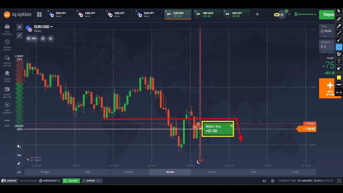Image resolution: width=343 pixels, height=193 pixels.
Task: Click the iq option logo
Action: [17, 14]
